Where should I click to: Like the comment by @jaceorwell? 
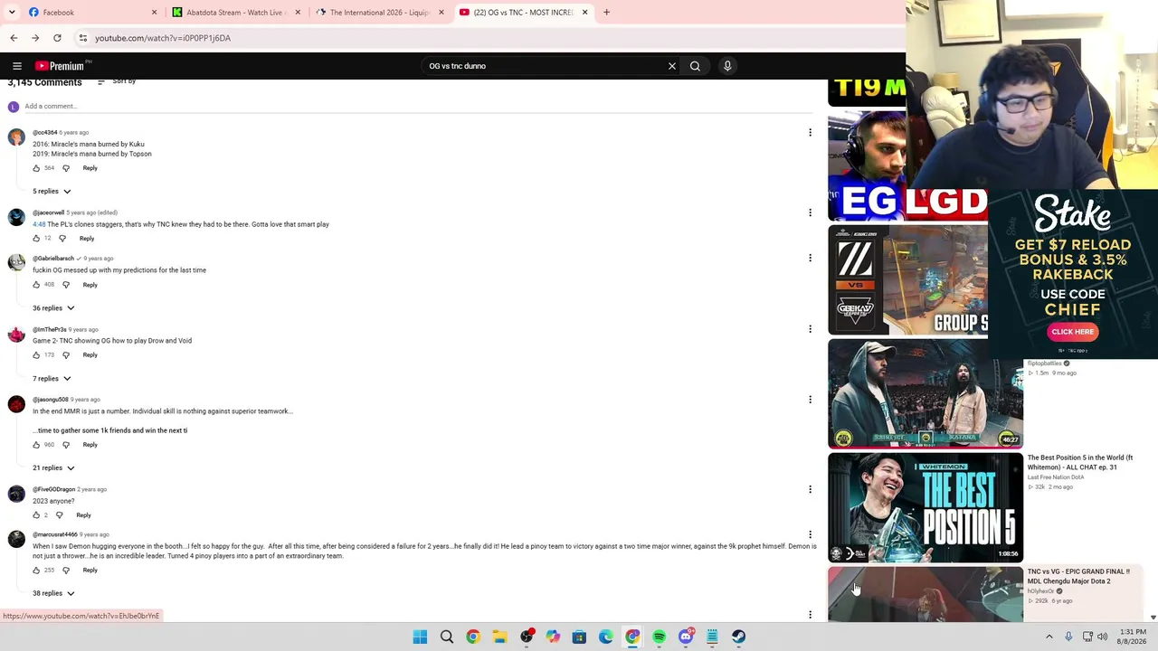pyautogui.click(x=36, y=239)
